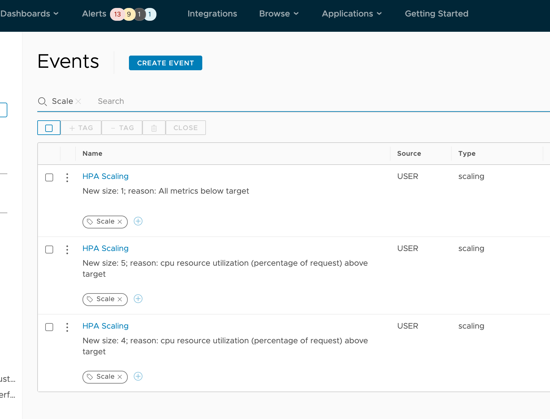
Task: Open the second HPA Scaling event link
Action: click(x=105, y=248)
